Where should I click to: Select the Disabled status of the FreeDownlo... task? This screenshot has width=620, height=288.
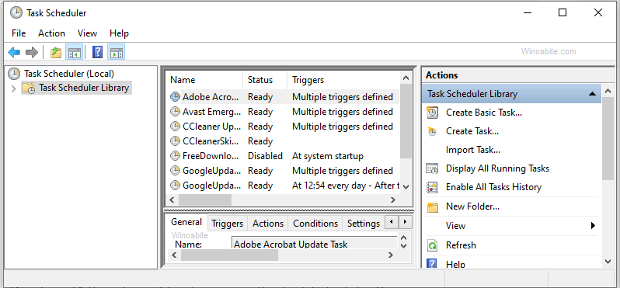(265, 156)
